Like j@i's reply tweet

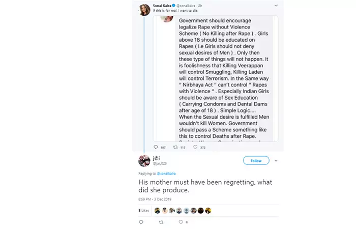[181, 222]
